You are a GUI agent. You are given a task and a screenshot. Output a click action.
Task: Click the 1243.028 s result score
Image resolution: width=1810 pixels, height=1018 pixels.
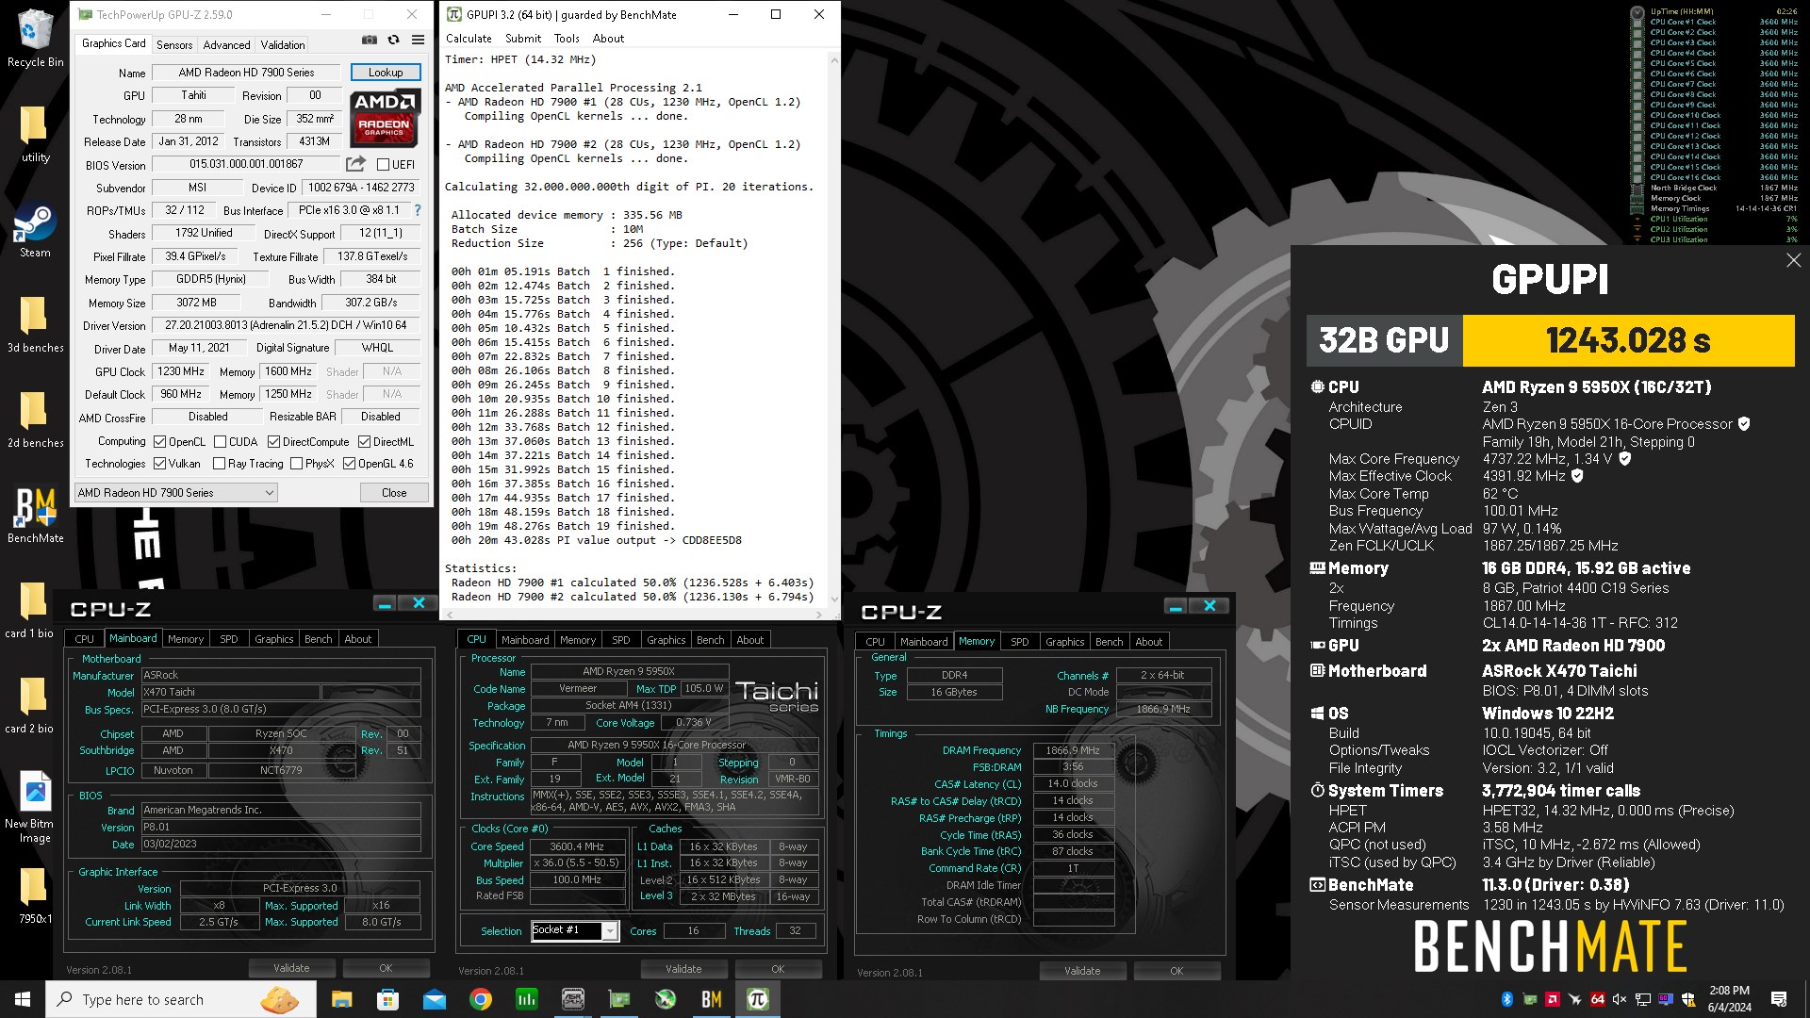pyautogui.click(x=1628, y=340)
